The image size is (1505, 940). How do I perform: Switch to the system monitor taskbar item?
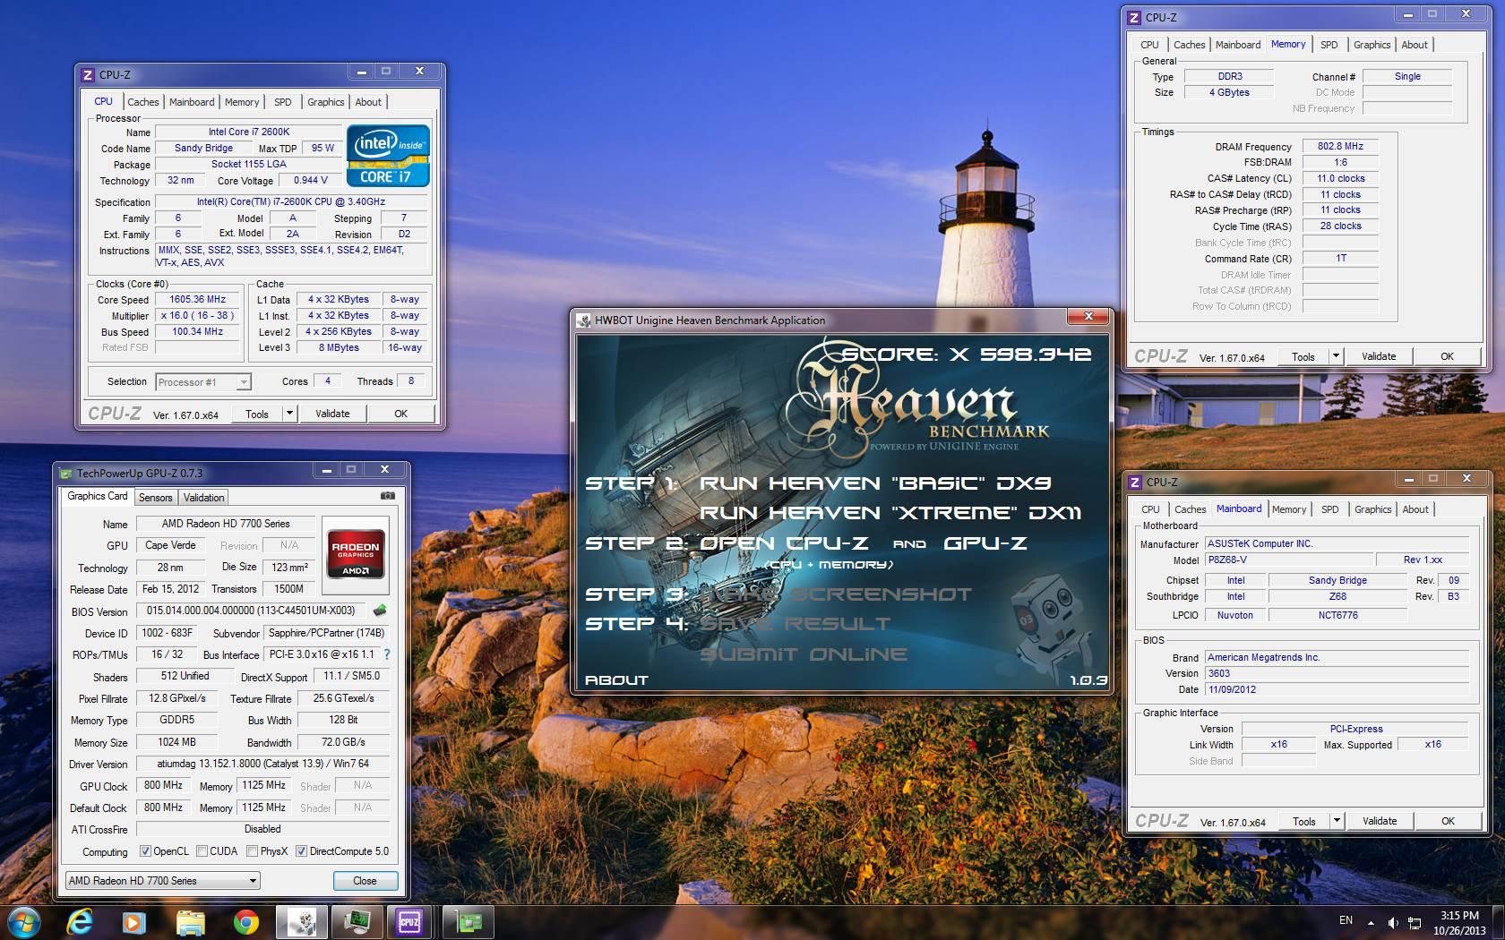357,921
